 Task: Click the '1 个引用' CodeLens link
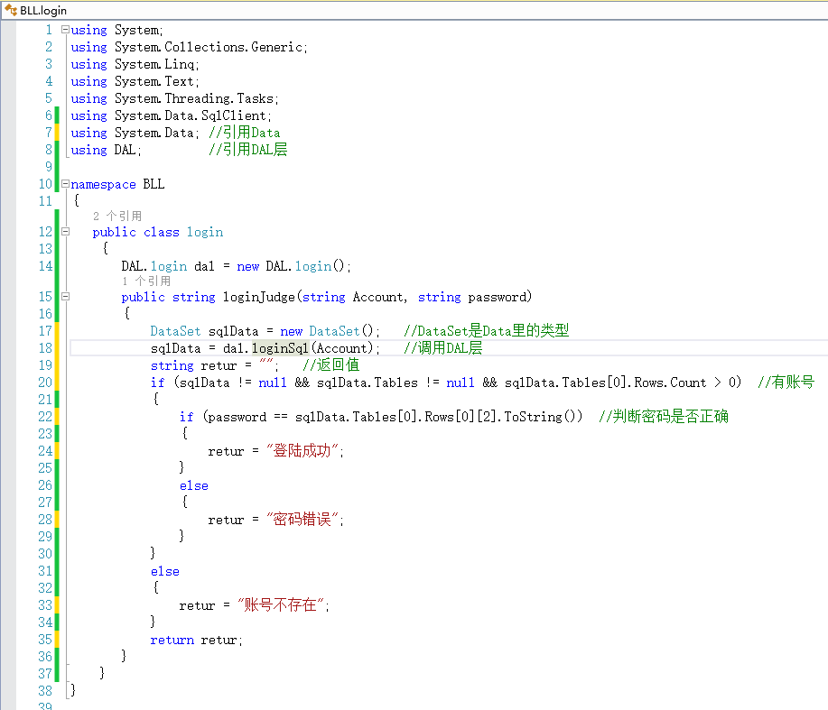click(146, 281)
